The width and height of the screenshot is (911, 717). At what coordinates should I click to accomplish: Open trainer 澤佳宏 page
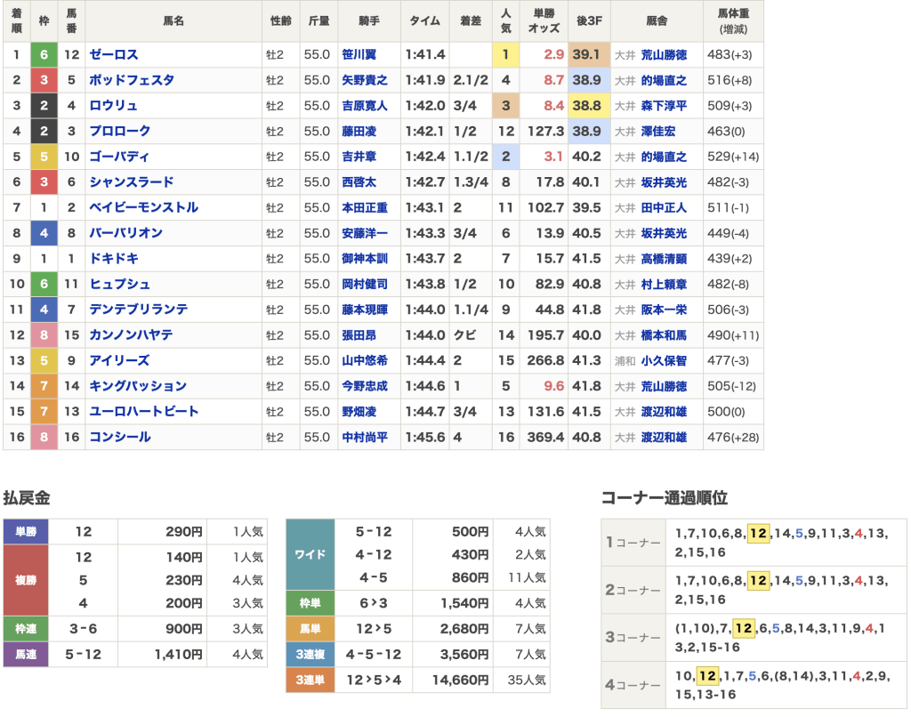click(x=658, y=132)
